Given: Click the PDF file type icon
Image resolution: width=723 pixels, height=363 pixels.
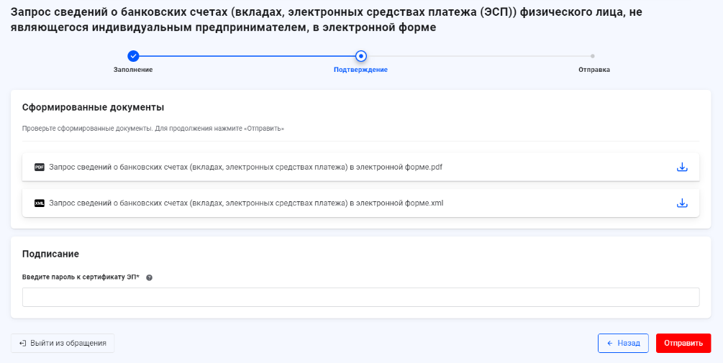Looking at the screenshot, I should click(x=39, y=167).
